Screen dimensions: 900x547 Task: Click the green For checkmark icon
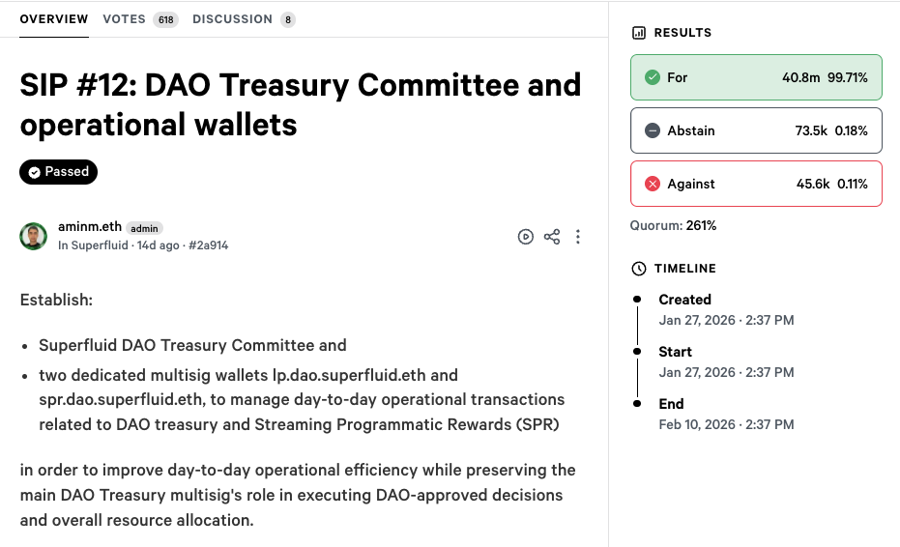click(x=652, y=77)
